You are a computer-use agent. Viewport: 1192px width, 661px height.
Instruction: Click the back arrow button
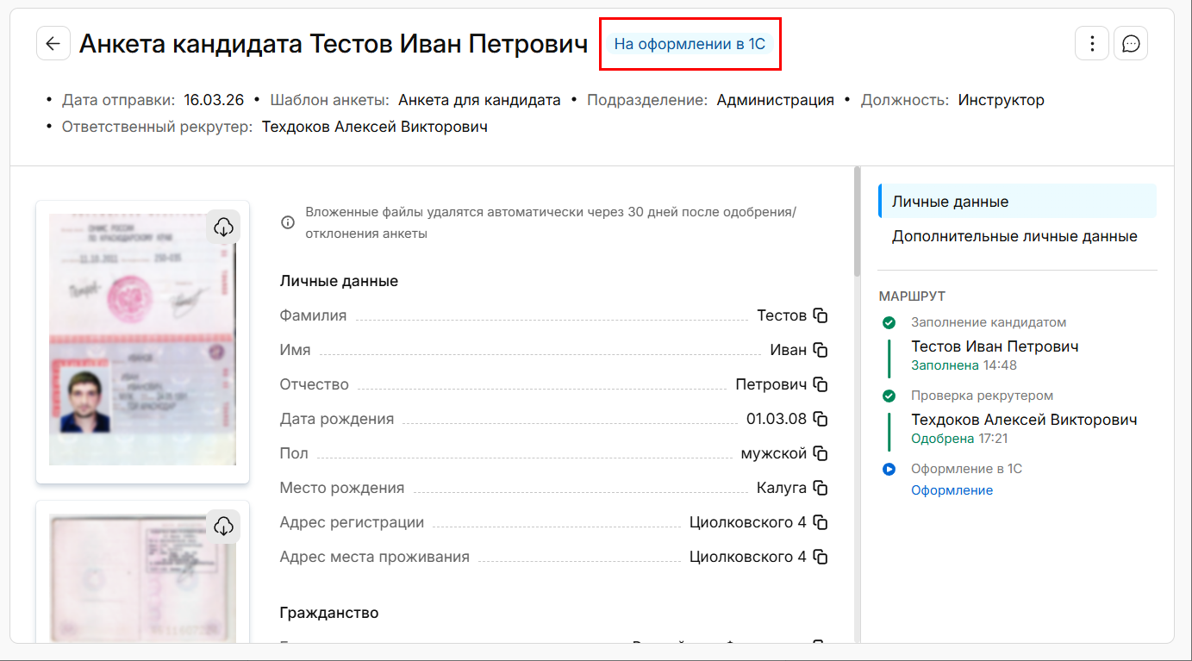(x=53, y=43)
